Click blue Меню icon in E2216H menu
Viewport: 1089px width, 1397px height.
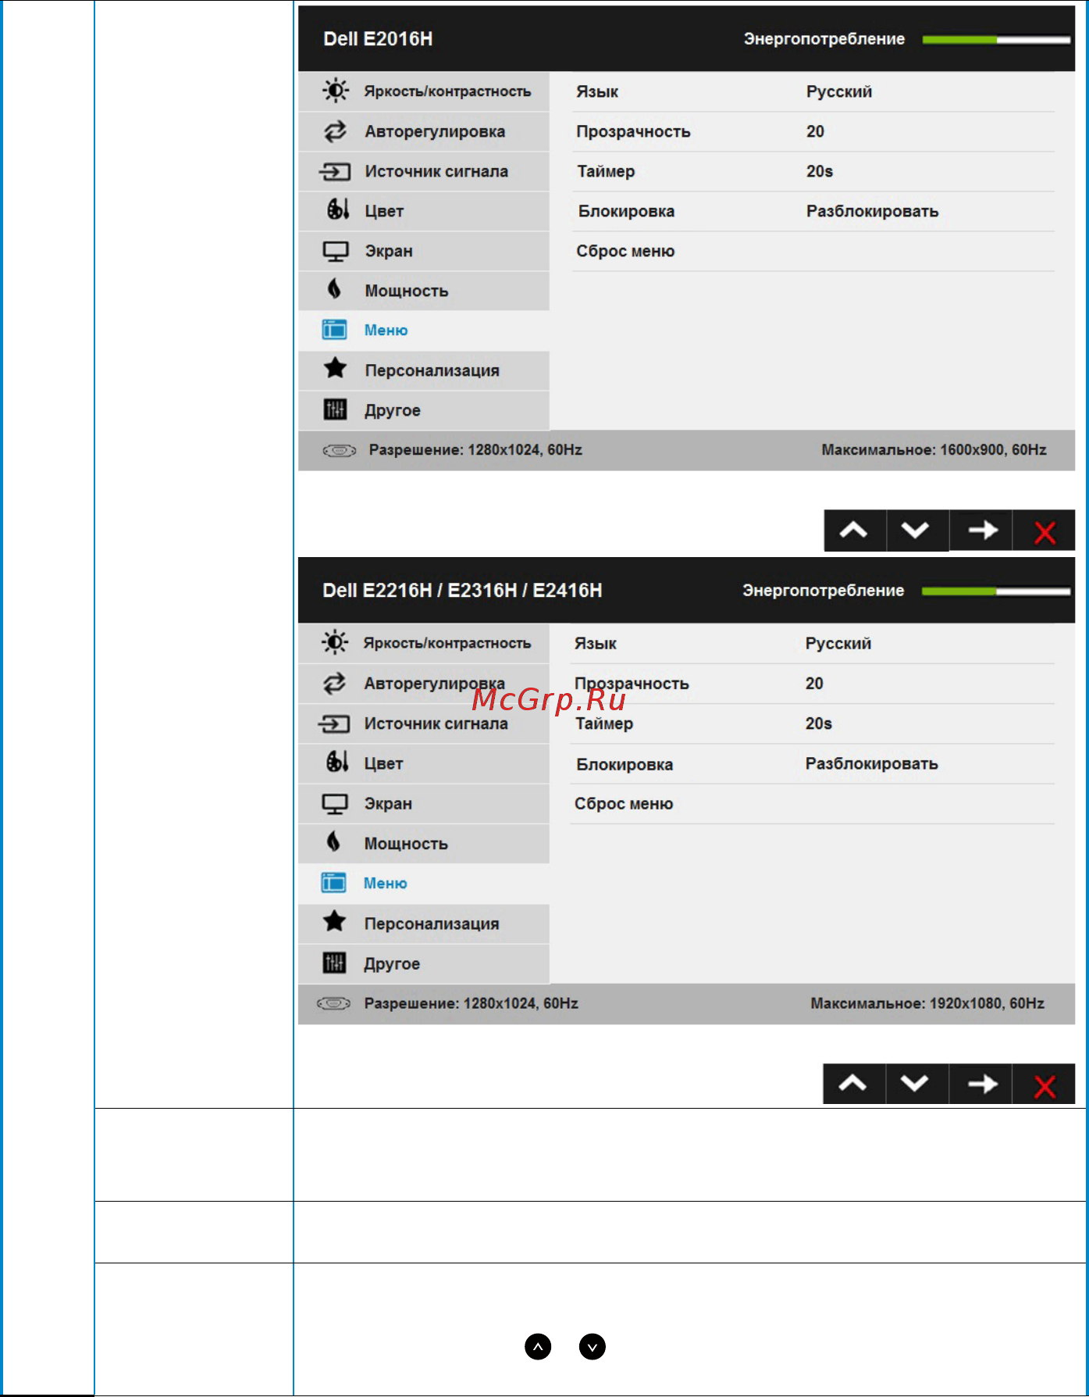[334, 883]
